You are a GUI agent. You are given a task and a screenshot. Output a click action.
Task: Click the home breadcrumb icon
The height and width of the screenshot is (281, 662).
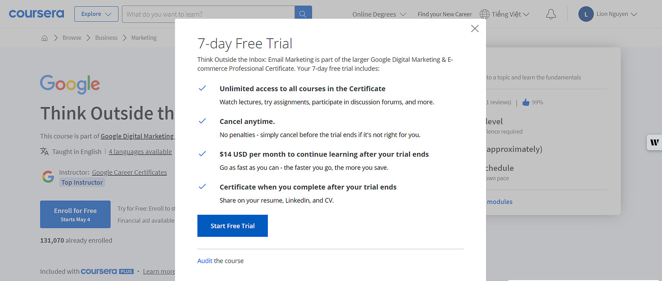tap(45, 38)
